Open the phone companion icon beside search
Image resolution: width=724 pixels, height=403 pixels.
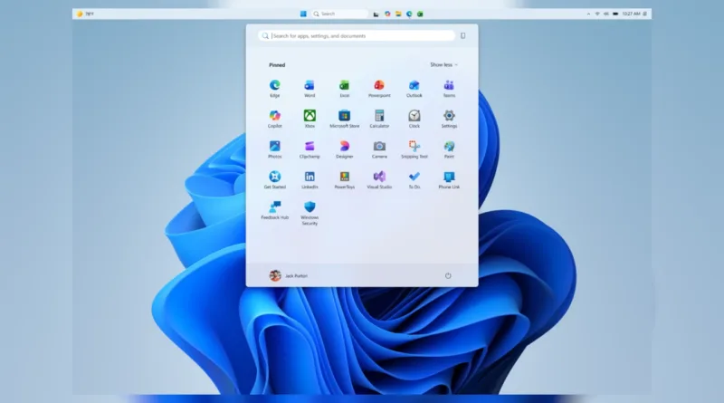pos(462,35)
